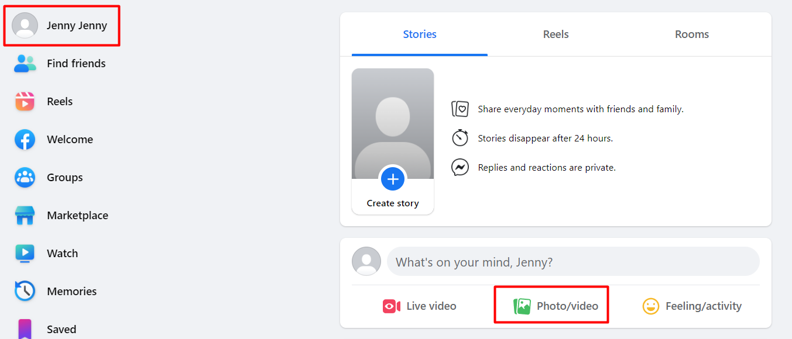
Task: Switch to the Rooms tab
Action: [692, 34]
